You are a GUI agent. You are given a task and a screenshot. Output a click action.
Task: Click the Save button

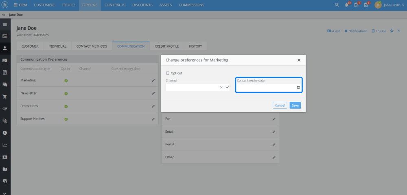tap(295, 105)
